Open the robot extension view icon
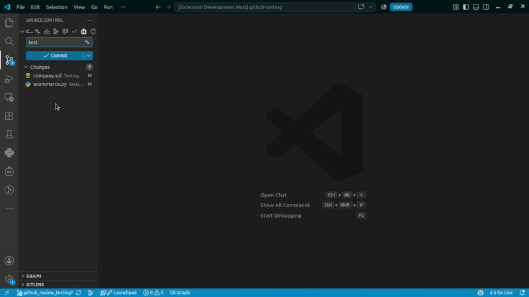 [x=9, y=171]
